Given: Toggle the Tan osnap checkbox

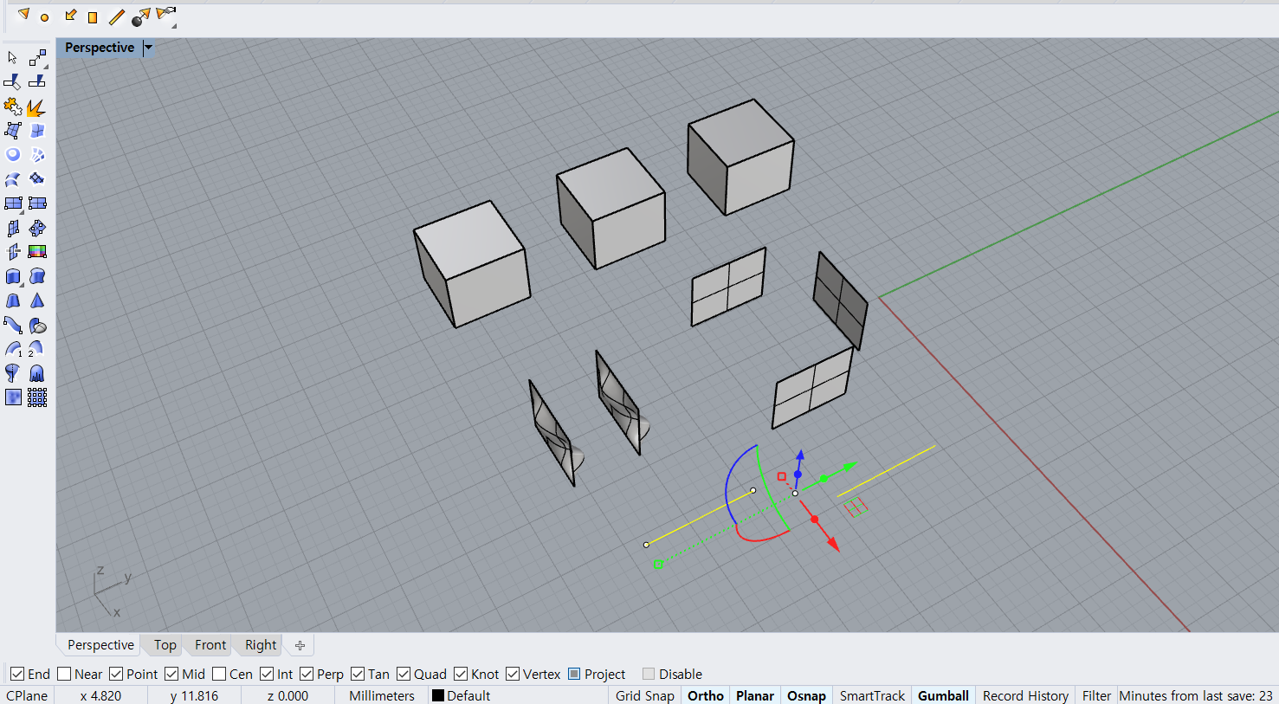Looking at the screenshot, I should 358,674.
